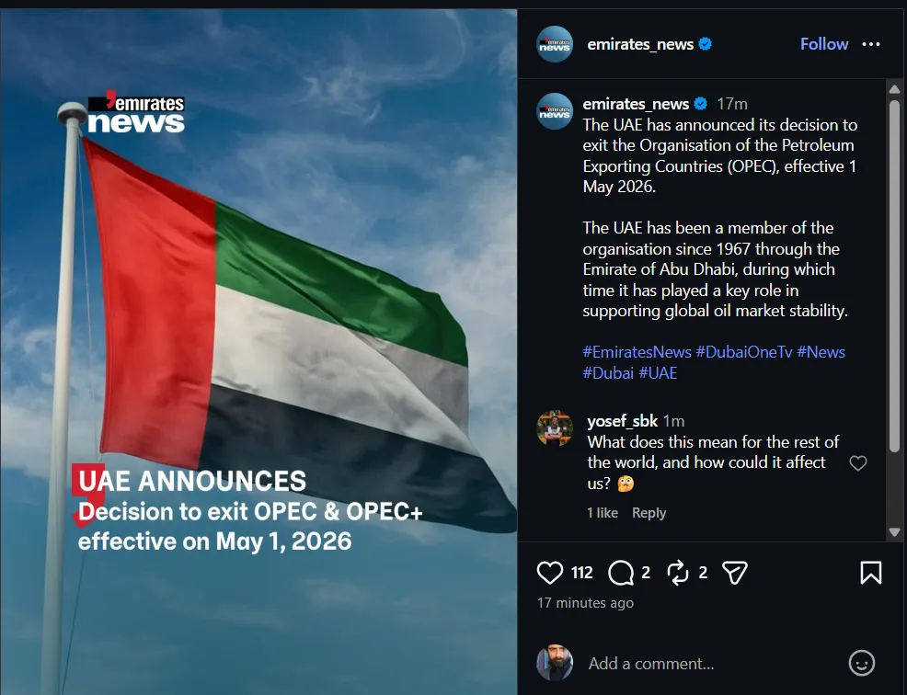Open the three-dot more options menu

870,44
